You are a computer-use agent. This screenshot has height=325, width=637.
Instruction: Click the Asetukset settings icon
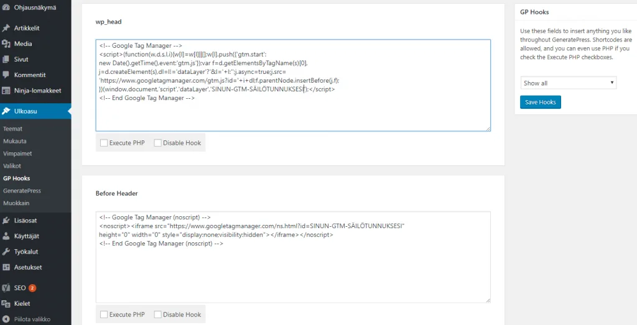pos(6,267)
